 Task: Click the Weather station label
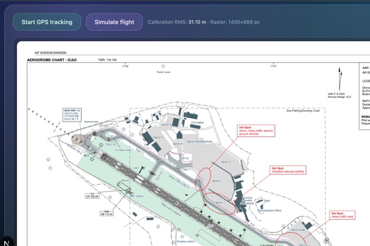pyautogui.click(x=185, y=242)
